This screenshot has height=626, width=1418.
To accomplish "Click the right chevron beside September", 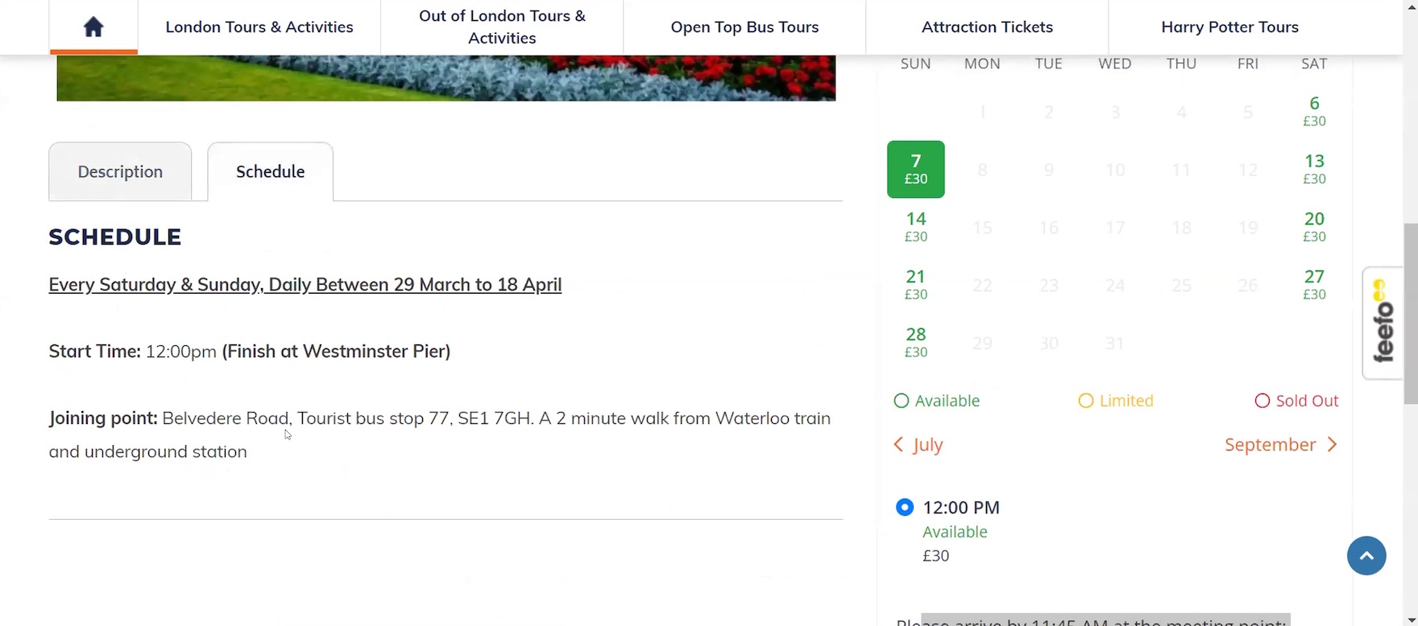I will (x=1332, y=445).
